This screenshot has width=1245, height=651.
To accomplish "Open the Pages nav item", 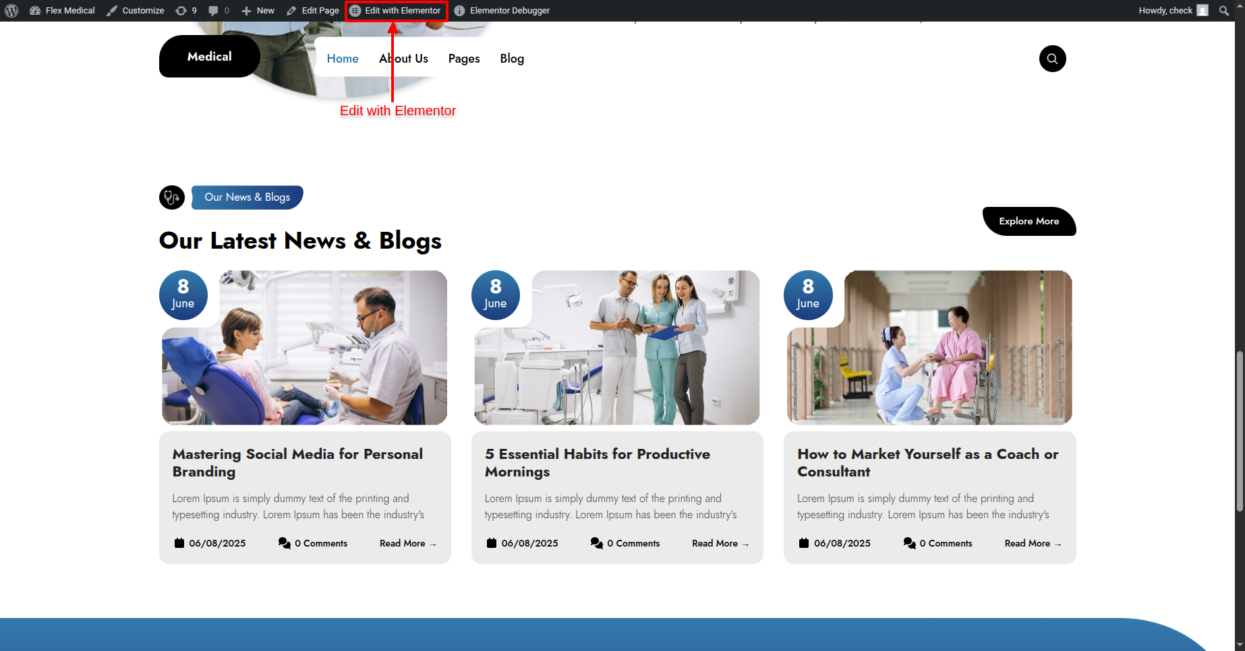I will [x=464, y=59].
